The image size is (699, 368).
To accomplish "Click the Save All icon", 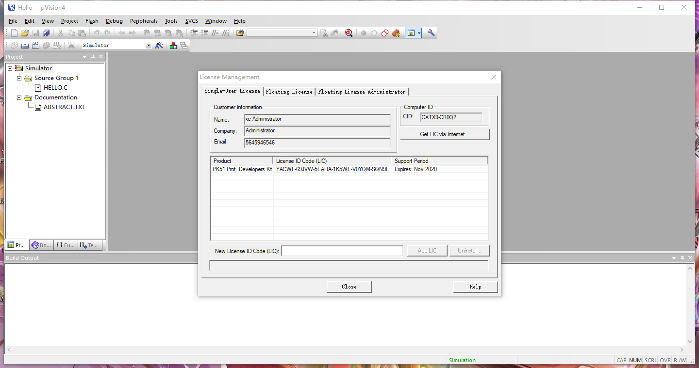I will click(x=46, y=33).
